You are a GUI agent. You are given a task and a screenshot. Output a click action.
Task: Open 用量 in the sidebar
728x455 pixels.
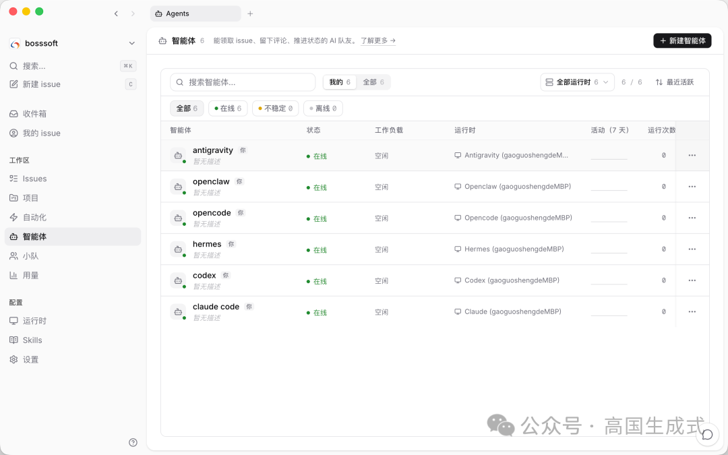click(73, 275)
